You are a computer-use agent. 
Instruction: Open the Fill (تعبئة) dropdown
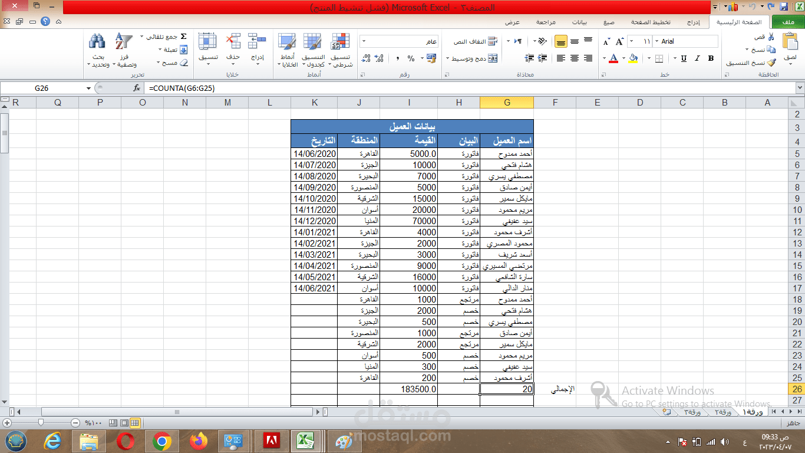[160, 50]
